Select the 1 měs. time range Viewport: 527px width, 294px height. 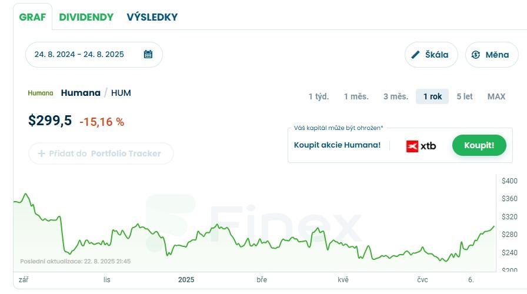click(356, 96)
